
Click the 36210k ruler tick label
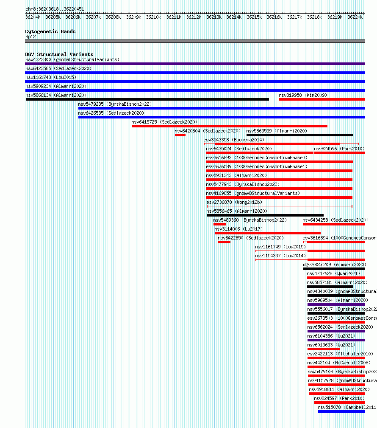click(153, 17)
